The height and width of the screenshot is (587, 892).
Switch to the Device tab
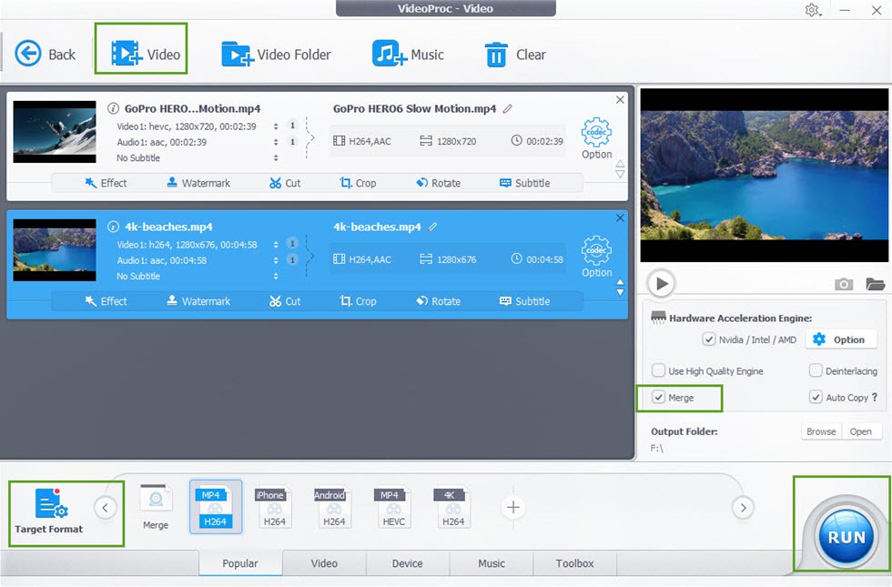[407, 563]
